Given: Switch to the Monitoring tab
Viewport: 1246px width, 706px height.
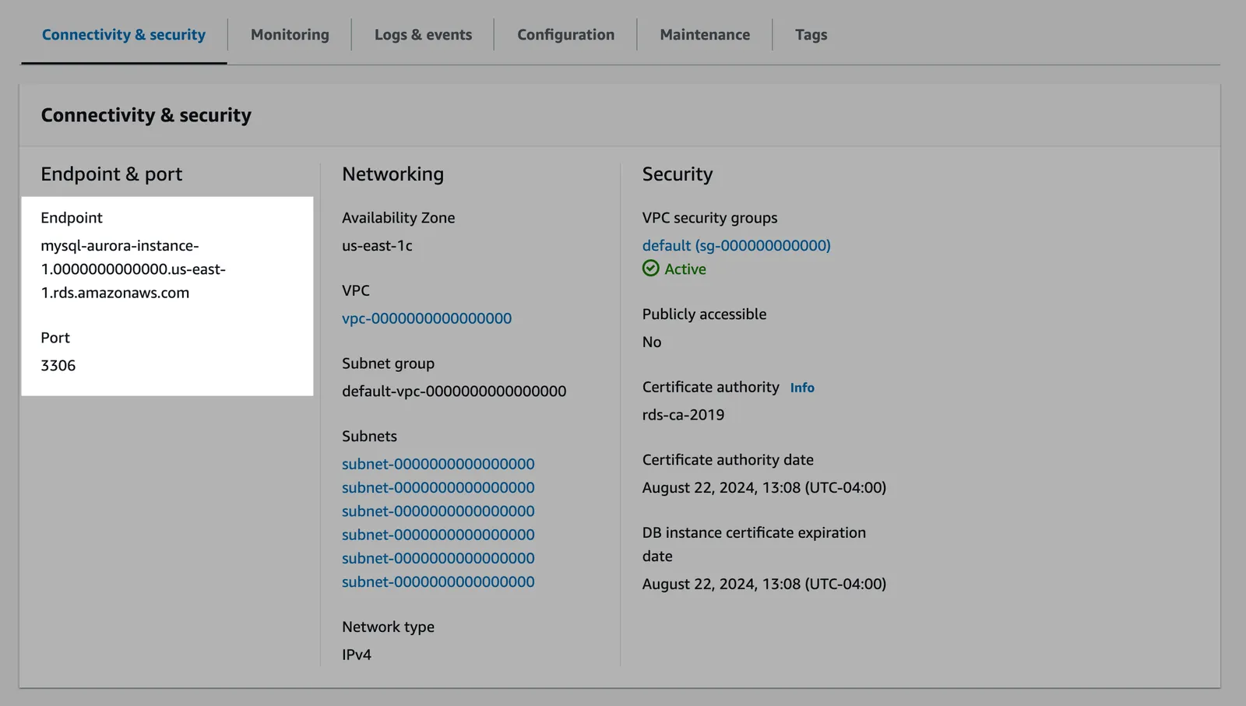Looking at the screenshot, I should point(290,34).
